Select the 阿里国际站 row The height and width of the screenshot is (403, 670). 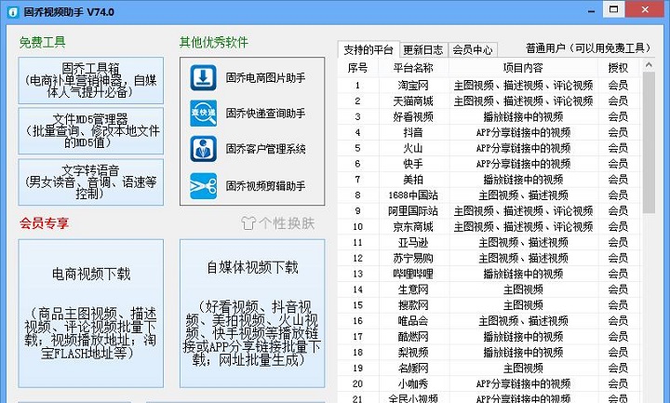click(489, 210)
